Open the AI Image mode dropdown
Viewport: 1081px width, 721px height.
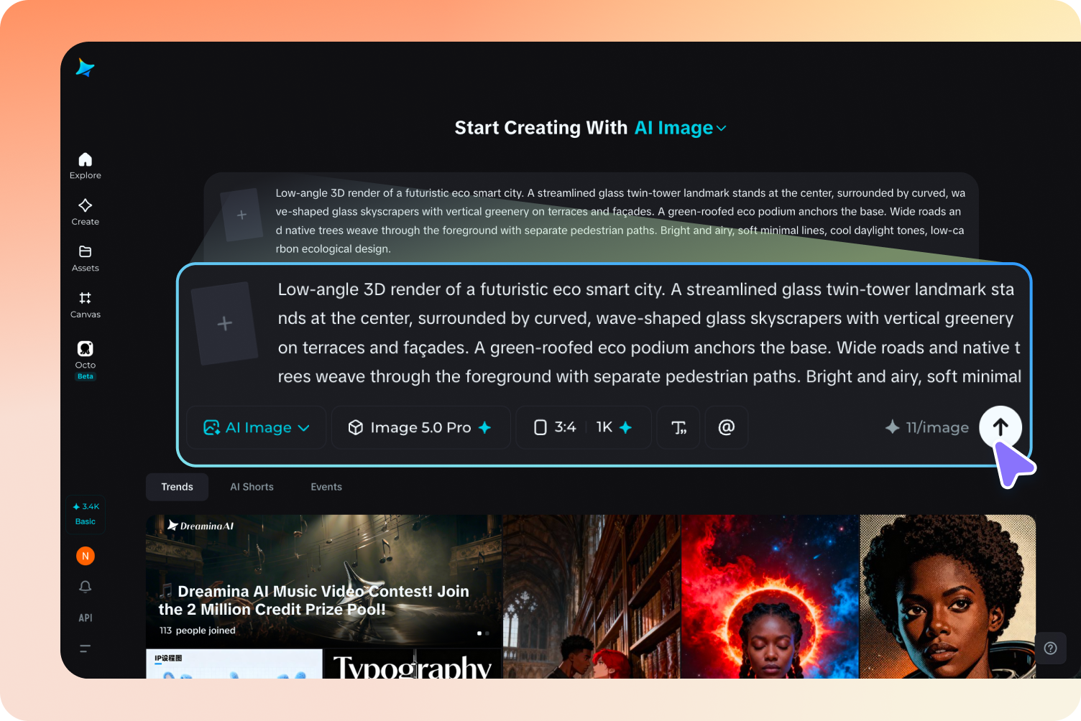(257, 427)
